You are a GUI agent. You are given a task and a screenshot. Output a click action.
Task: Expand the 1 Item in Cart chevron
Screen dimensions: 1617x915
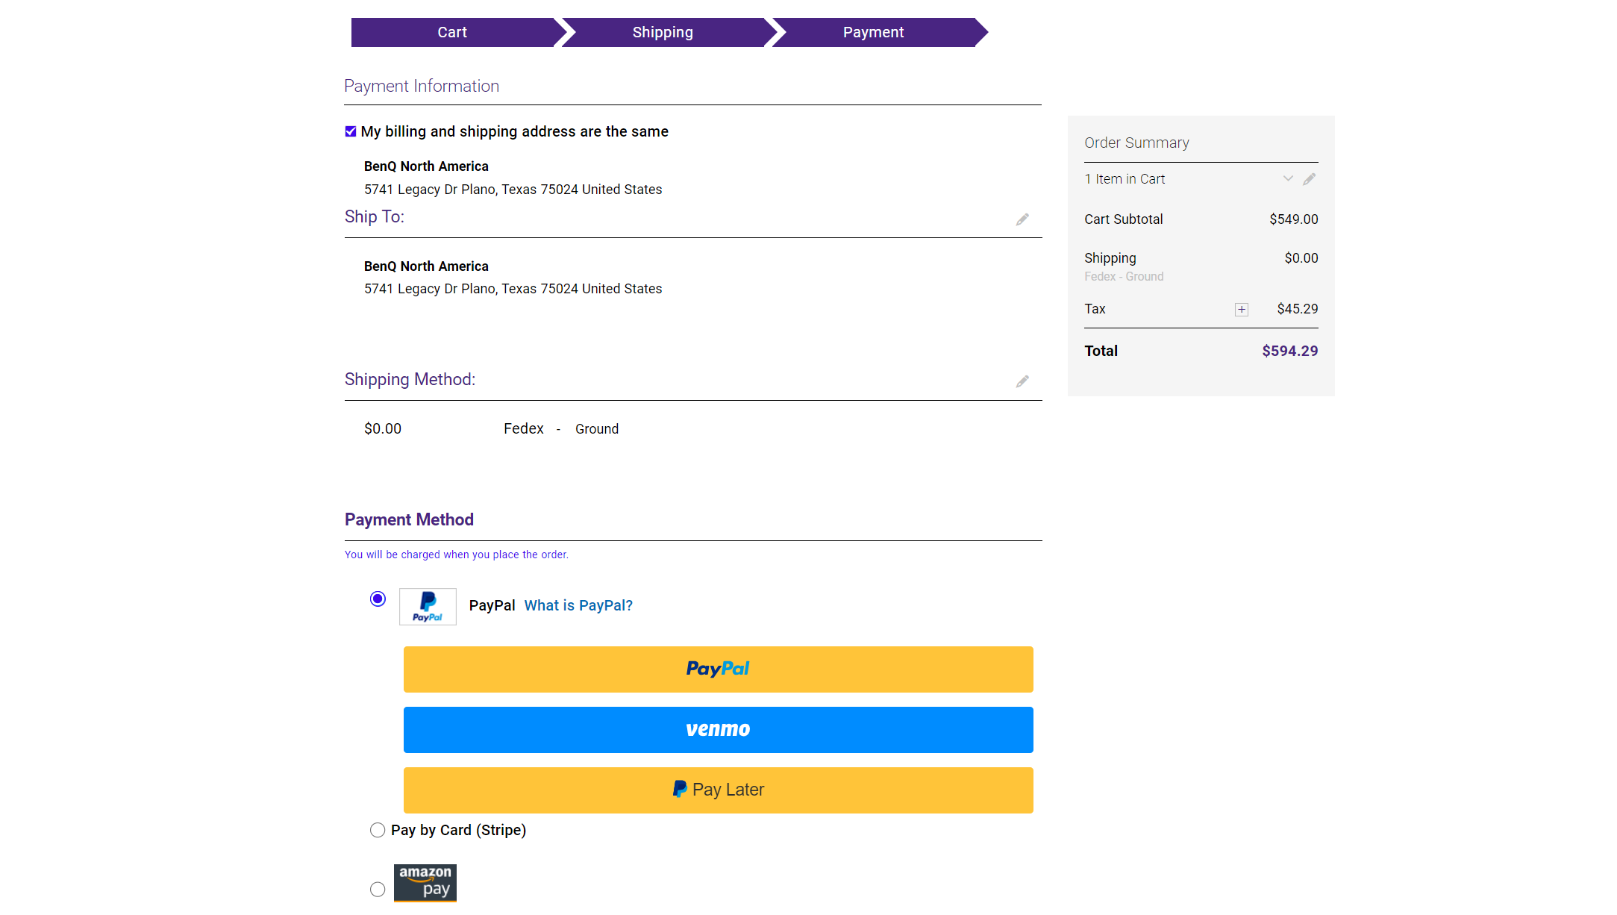(1288, 178)
